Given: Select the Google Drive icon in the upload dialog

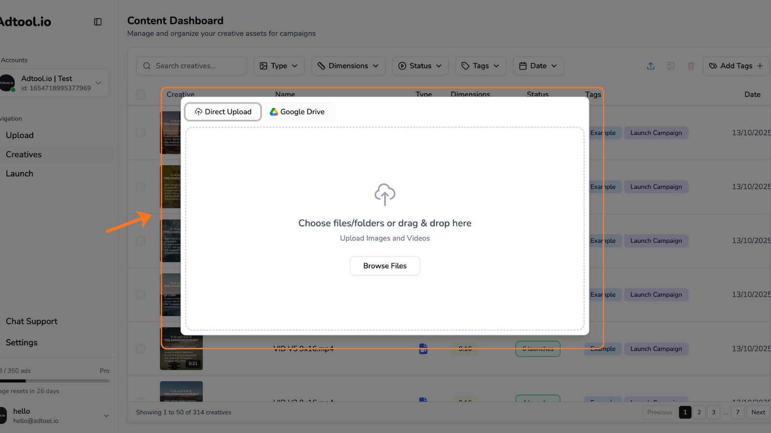Looking at the screenshot, I should 274,112.
